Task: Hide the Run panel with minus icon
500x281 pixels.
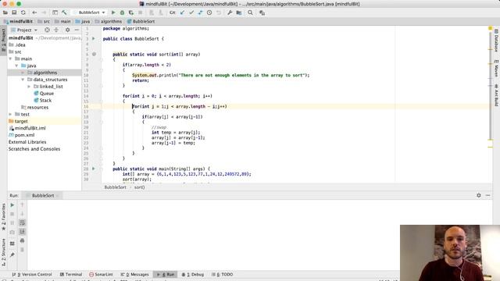Action: [487, 195]
